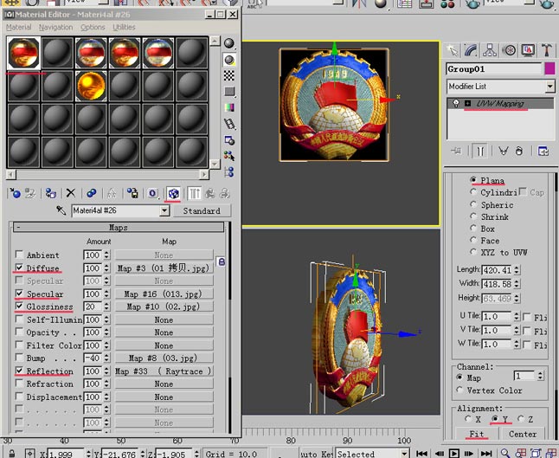Click the Standard material type button

pos(202,210)
